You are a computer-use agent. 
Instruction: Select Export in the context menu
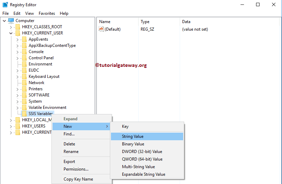81,162
